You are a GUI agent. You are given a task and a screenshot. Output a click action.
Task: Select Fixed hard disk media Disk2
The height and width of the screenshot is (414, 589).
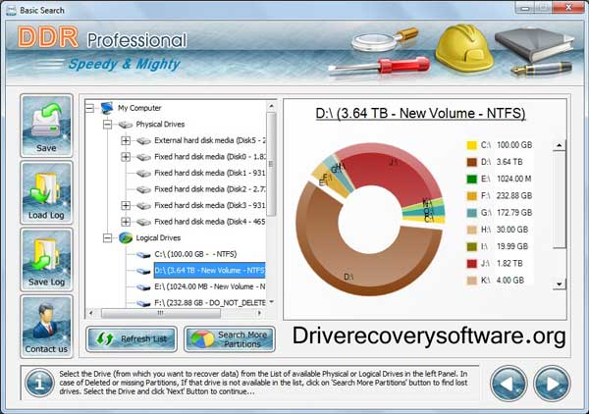click(x=209, y=189)
